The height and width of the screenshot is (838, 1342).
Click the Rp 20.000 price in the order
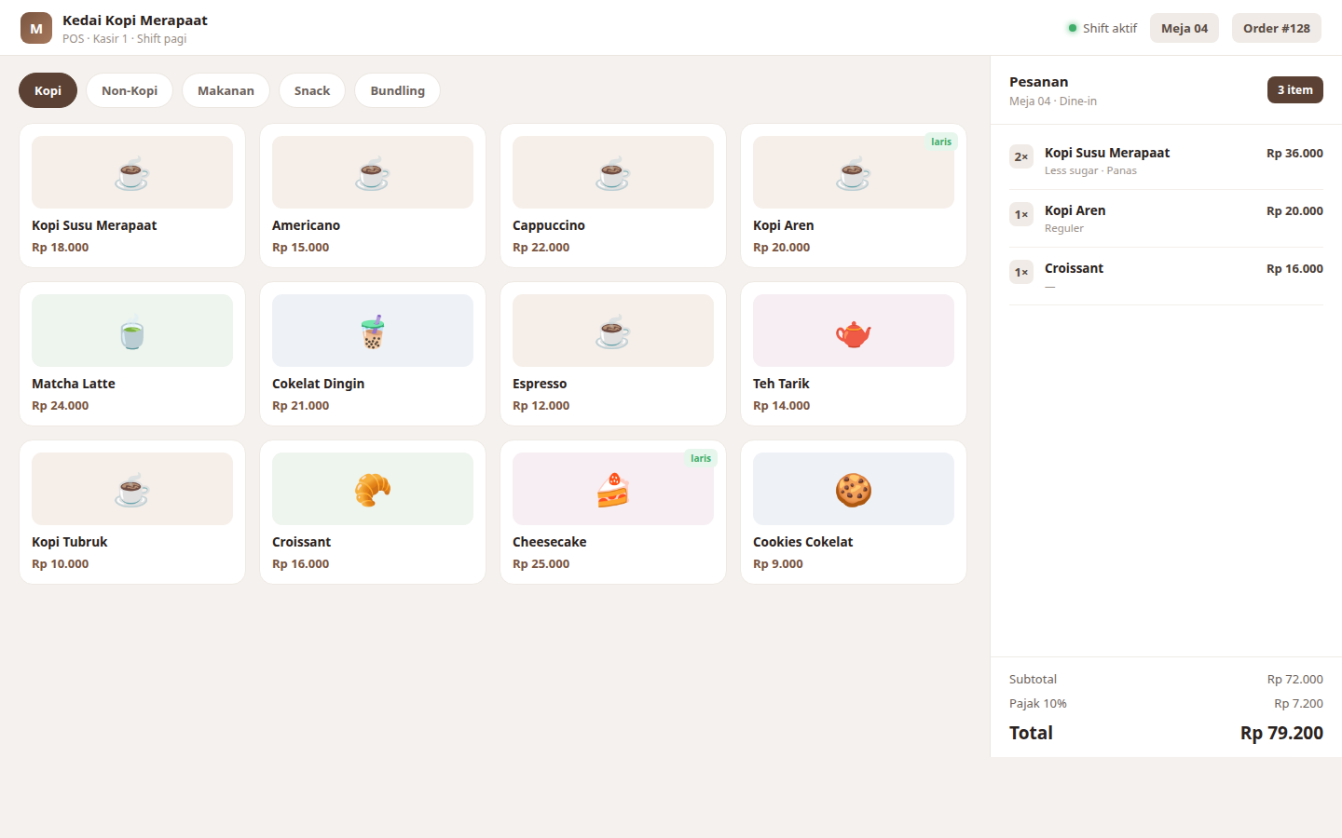(x=1294, y=210)
